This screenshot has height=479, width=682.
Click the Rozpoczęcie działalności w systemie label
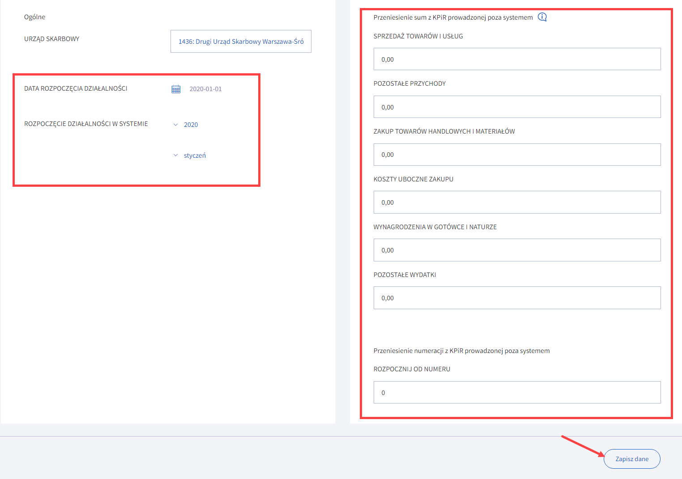pos(86,124)
